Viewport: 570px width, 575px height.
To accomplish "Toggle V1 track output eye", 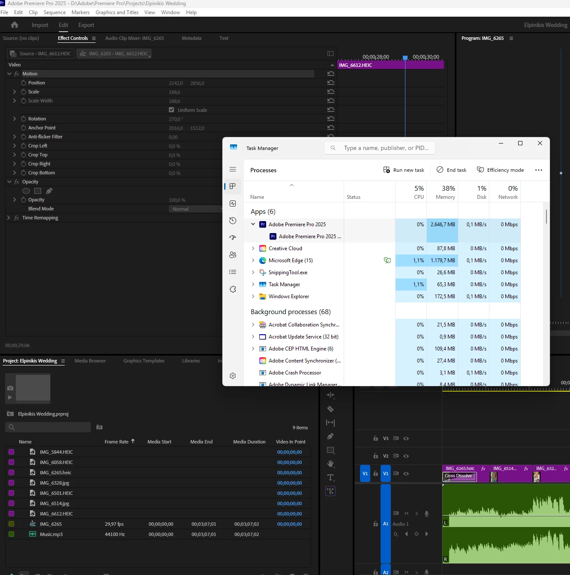I will click(x=406, y=473).
